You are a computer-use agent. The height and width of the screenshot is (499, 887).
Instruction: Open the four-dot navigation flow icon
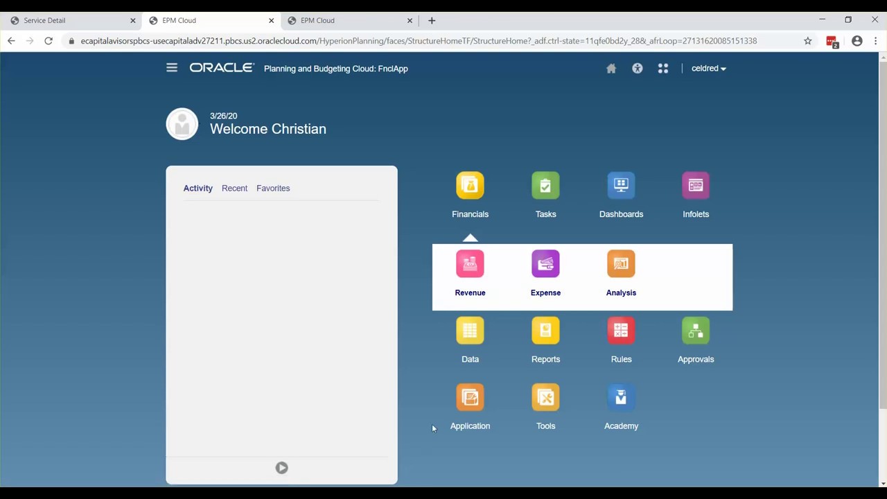[663, 69]
